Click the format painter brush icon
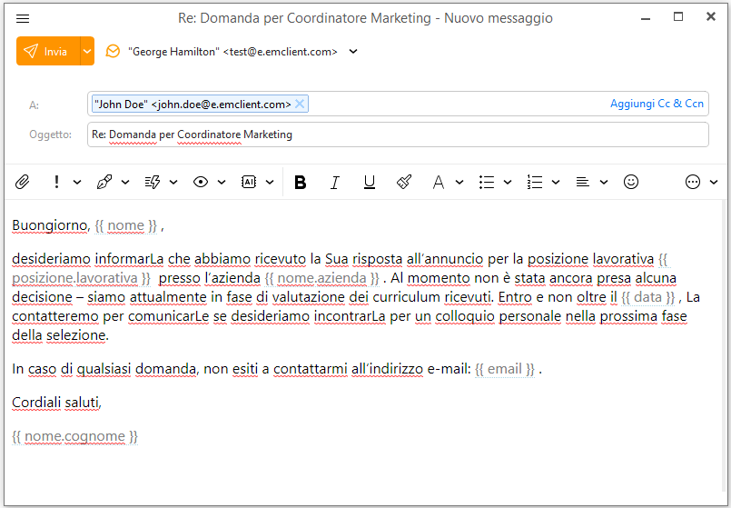 coord(404,182)
